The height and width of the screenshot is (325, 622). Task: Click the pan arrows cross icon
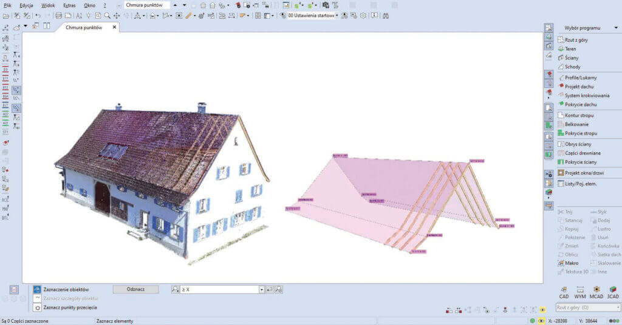[117, 16]
